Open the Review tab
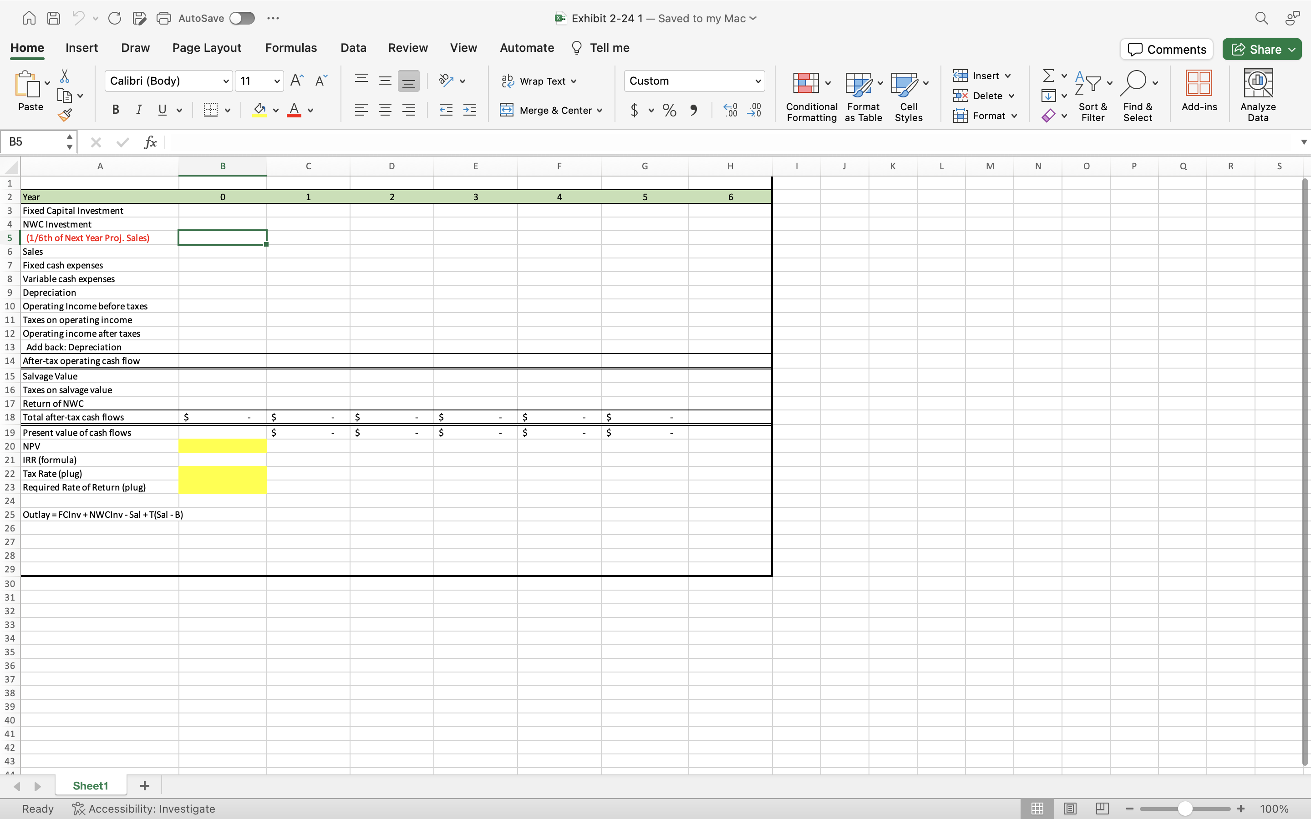 click(x=407, y=48)
